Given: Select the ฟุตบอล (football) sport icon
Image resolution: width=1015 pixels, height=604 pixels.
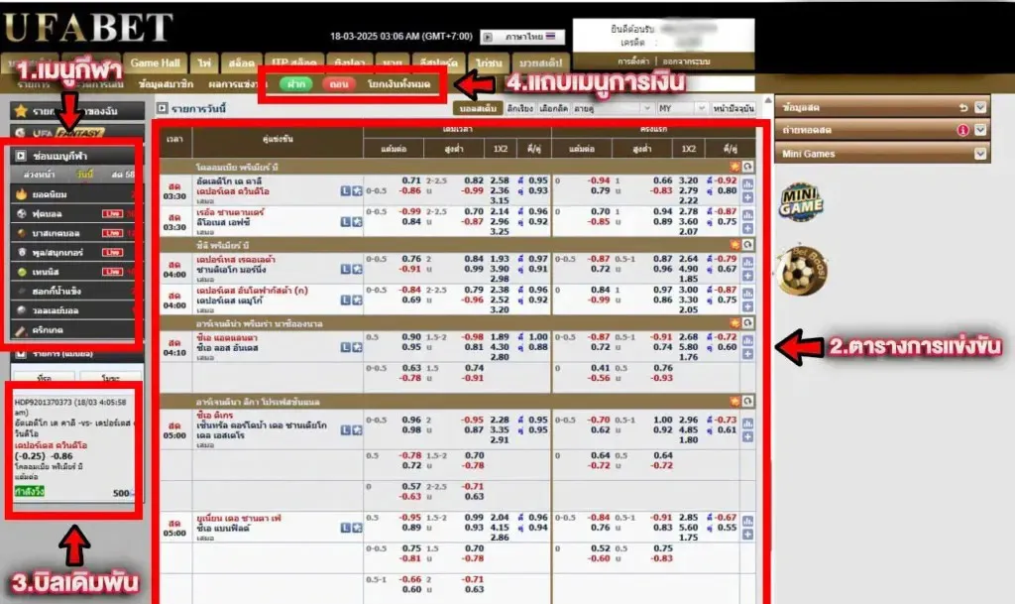Looking at the screenshot, I should 20,214.
